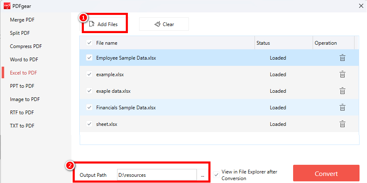Click the PDFgear logo icon
Screen dimensions: 367x183
pos(7,6)
